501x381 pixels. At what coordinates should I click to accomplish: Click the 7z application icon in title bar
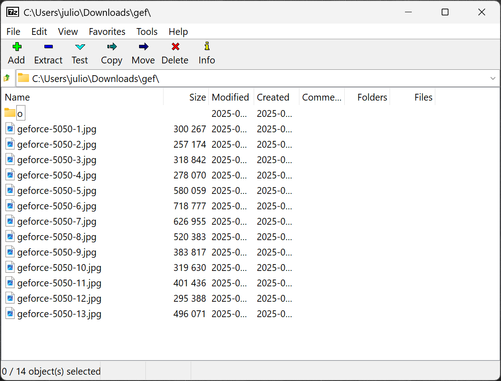pyautogui.click(x=13, y=12)
